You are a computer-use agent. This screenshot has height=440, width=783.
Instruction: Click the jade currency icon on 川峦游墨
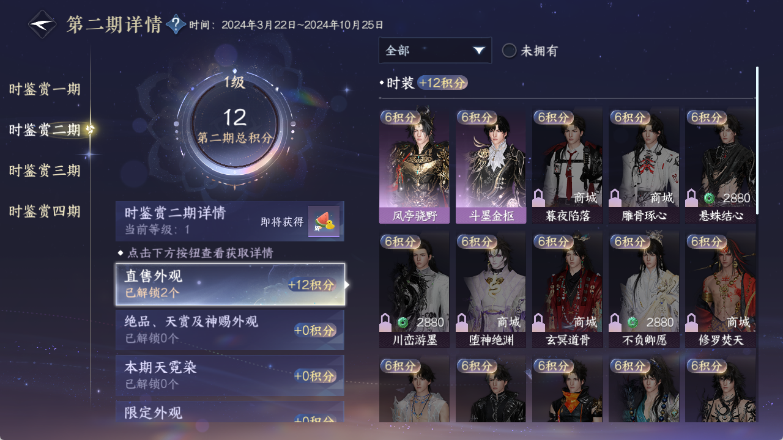coord(403,322)
